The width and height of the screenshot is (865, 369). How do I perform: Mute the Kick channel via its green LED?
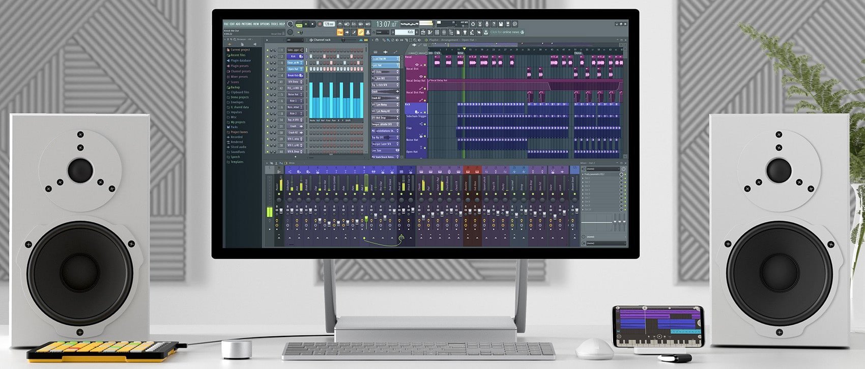tap(268, 56)
